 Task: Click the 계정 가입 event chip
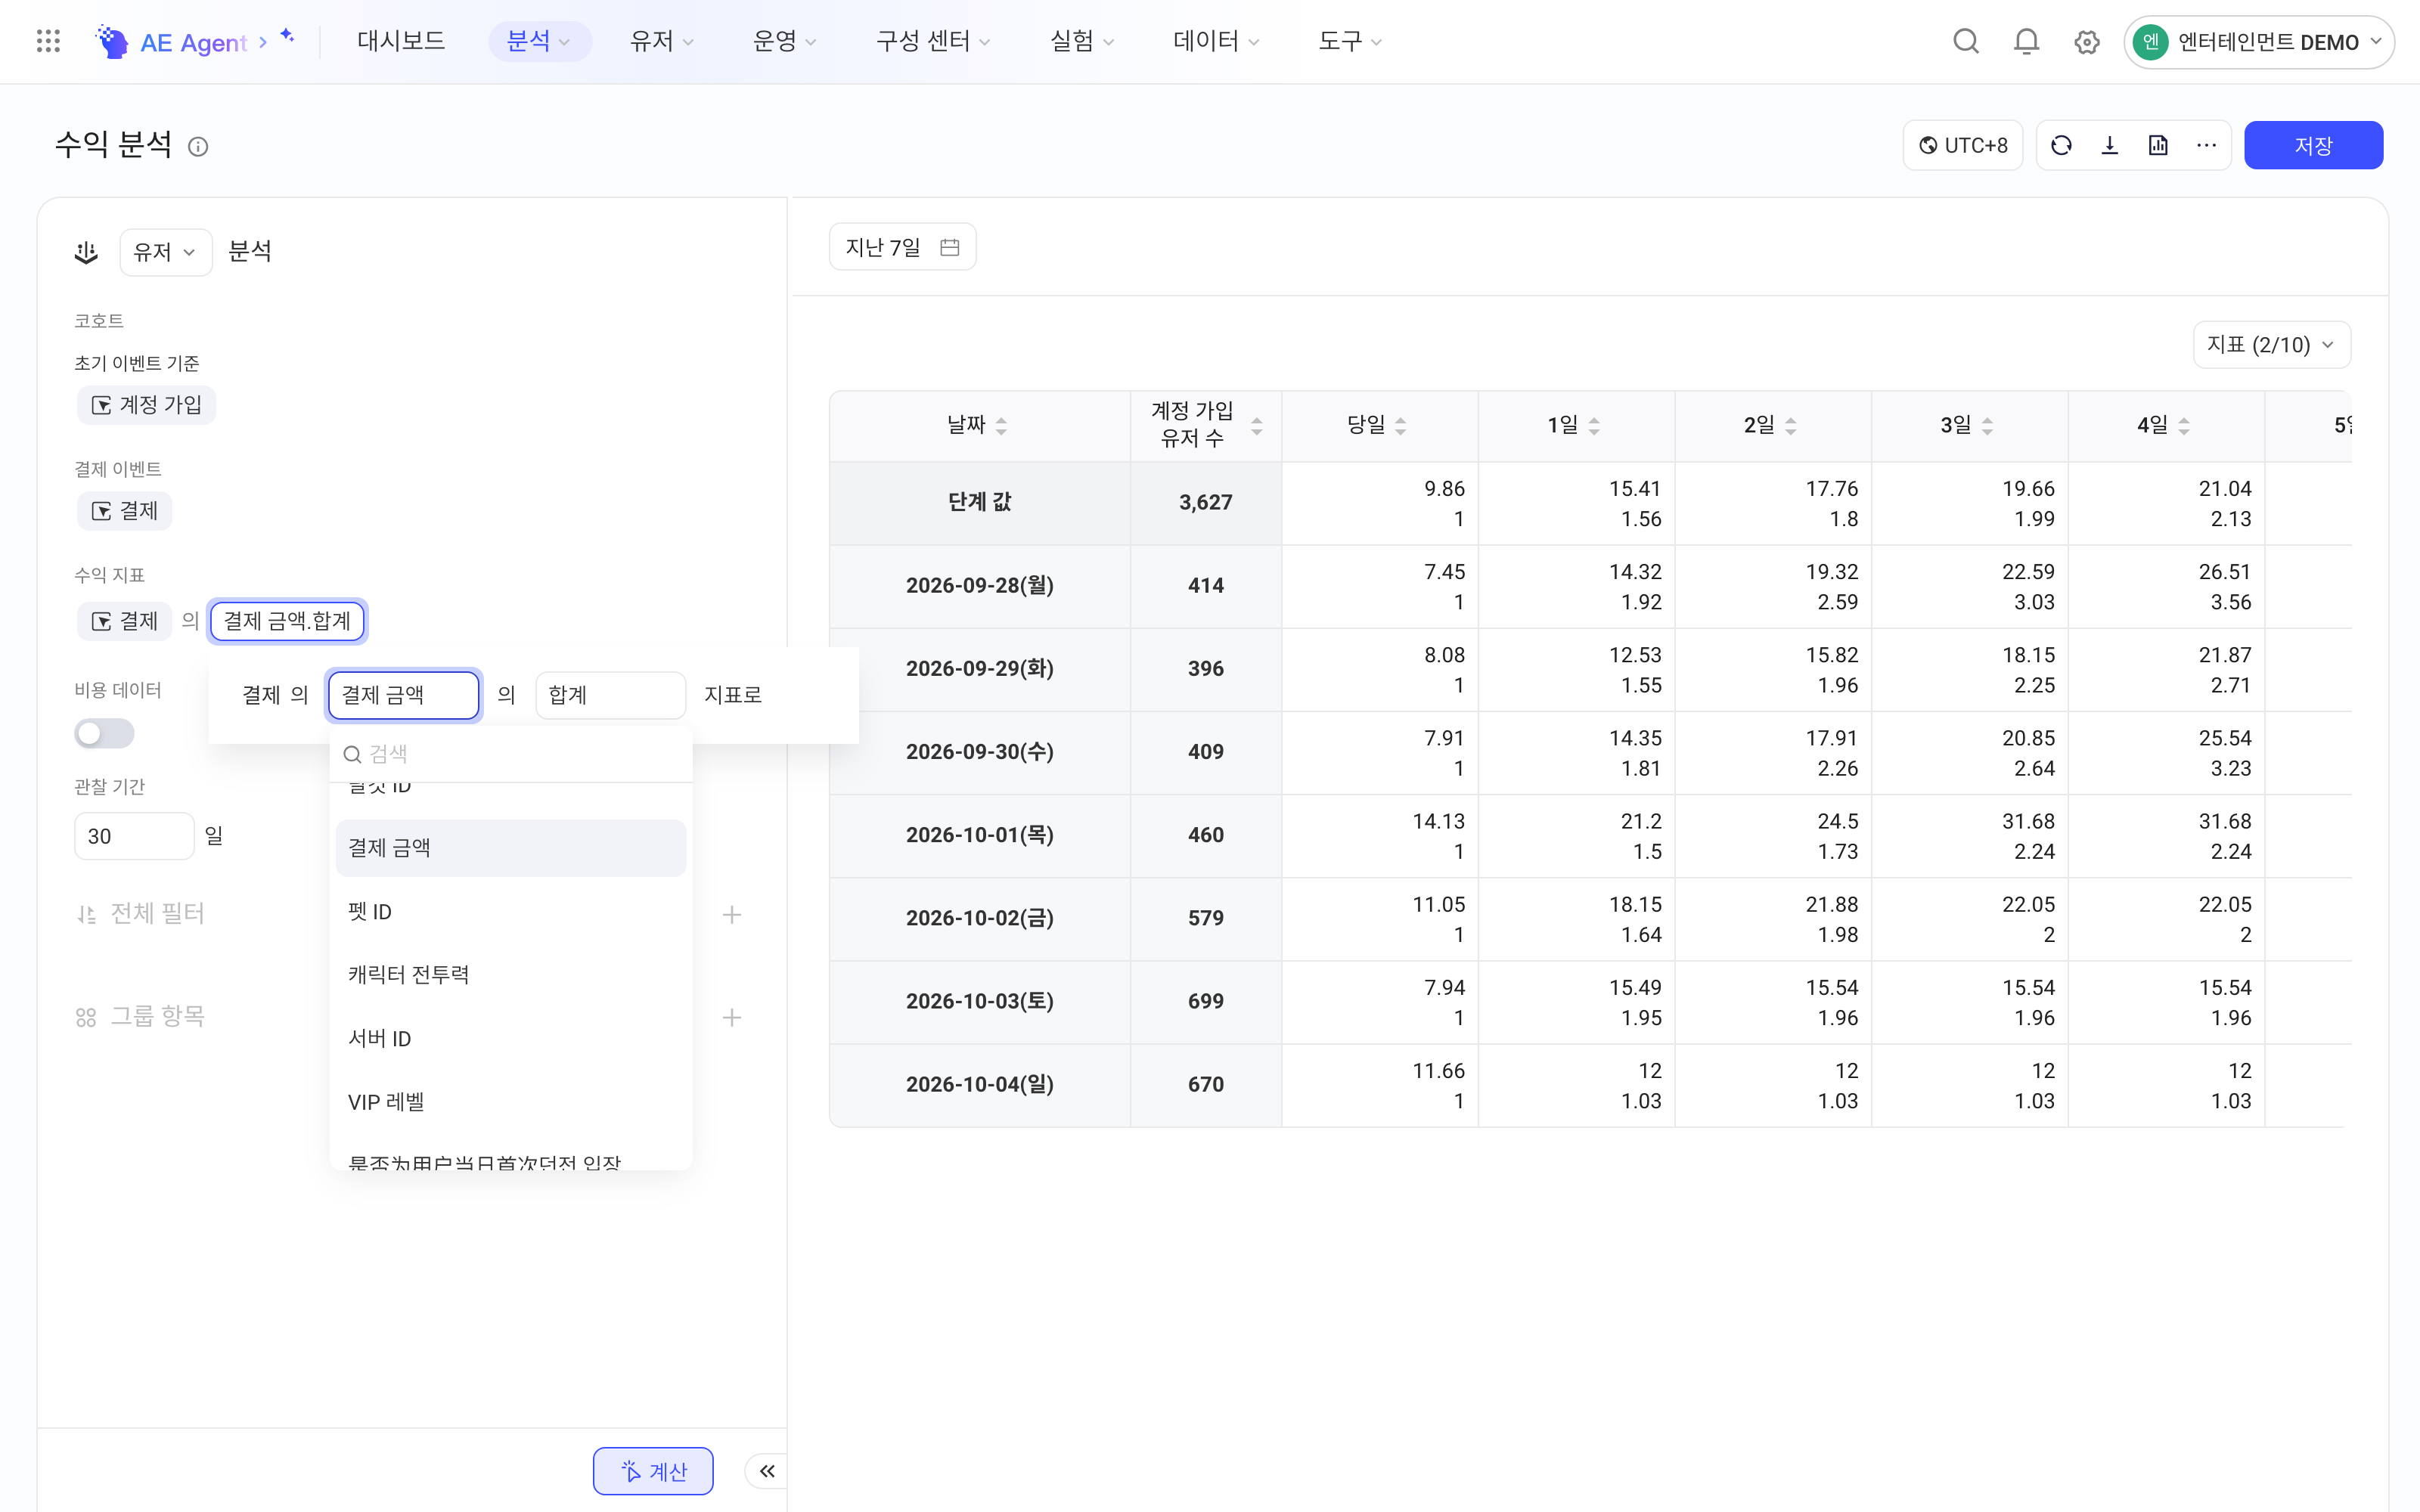click(146, 405)
